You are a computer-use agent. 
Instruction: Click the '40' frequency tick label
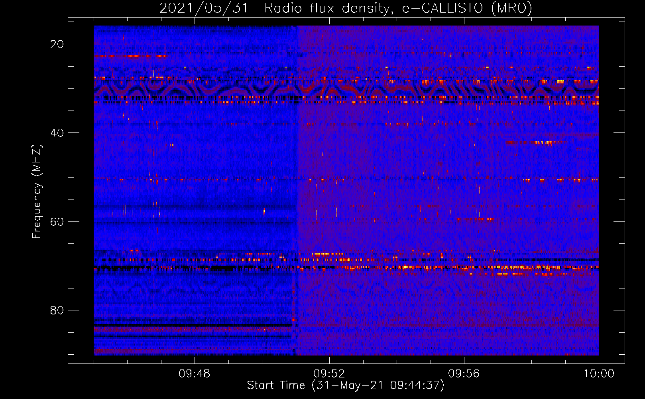57,133
